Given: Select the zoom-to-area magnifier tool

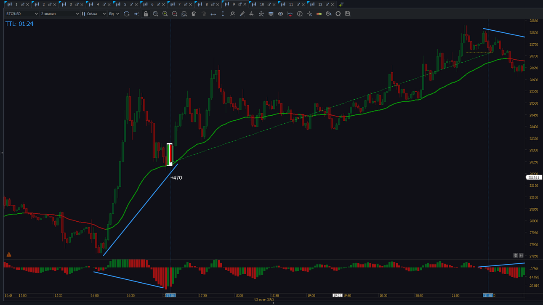Looking at the screenshot, I should pyautogui.click(x=184, y=14).
